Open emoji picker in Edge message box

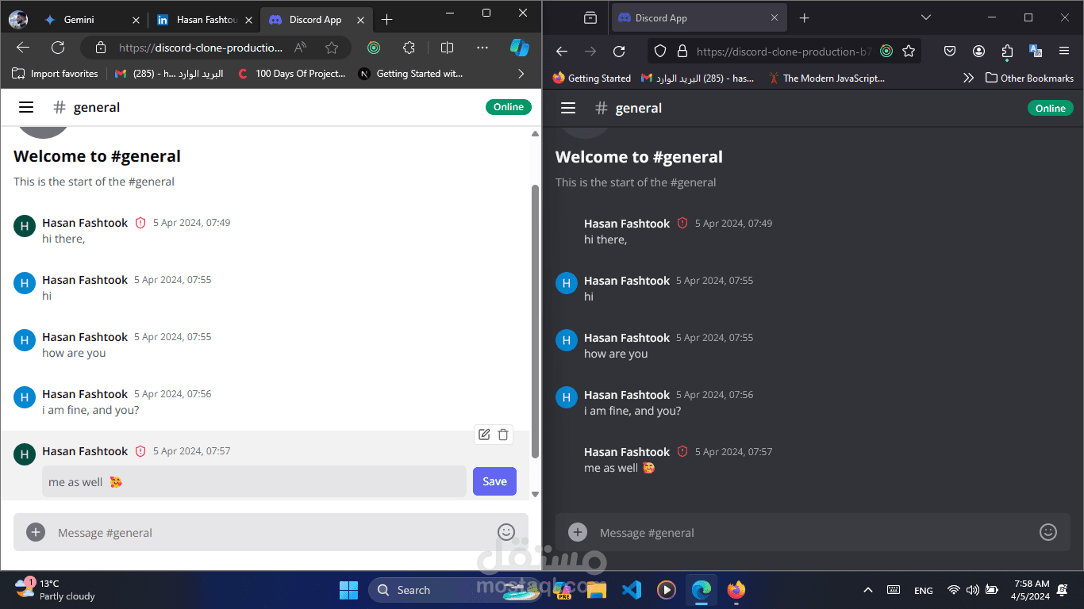tap(506, 532)
